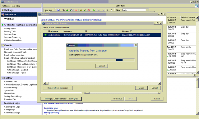Open Waiting Tasks in the left panel
Image resolution: width=199 pixels, height=119 pixels.
(10, 29)
